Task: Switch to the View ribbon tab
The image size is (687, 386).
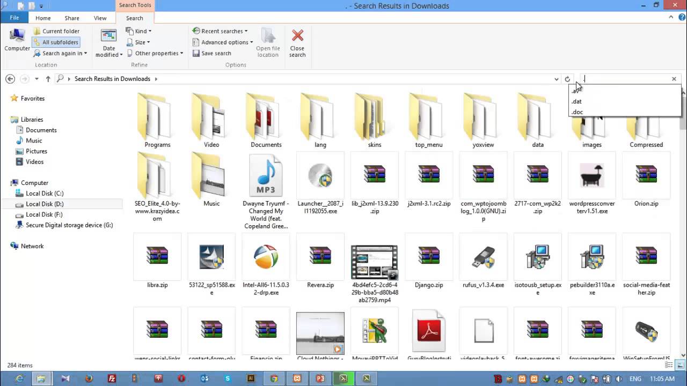Action: [x=100, y=18]
